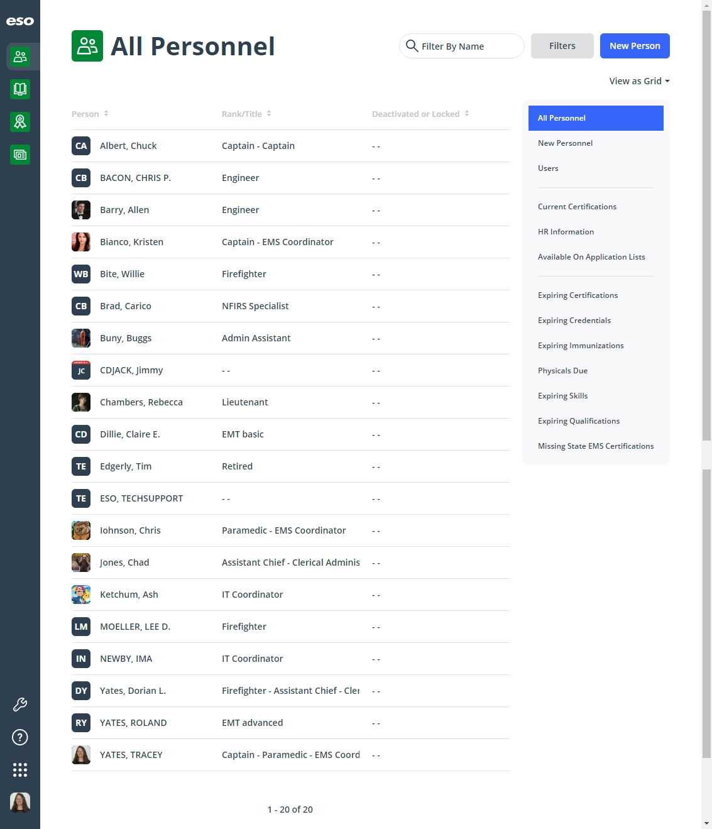712x829 pixels.
Task: Click the WB avatar for Willie Bite
Action: (81, 274)
